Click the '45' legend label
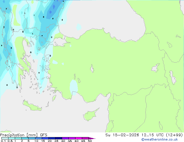This screenshot has height=142, width=184. 83,141
